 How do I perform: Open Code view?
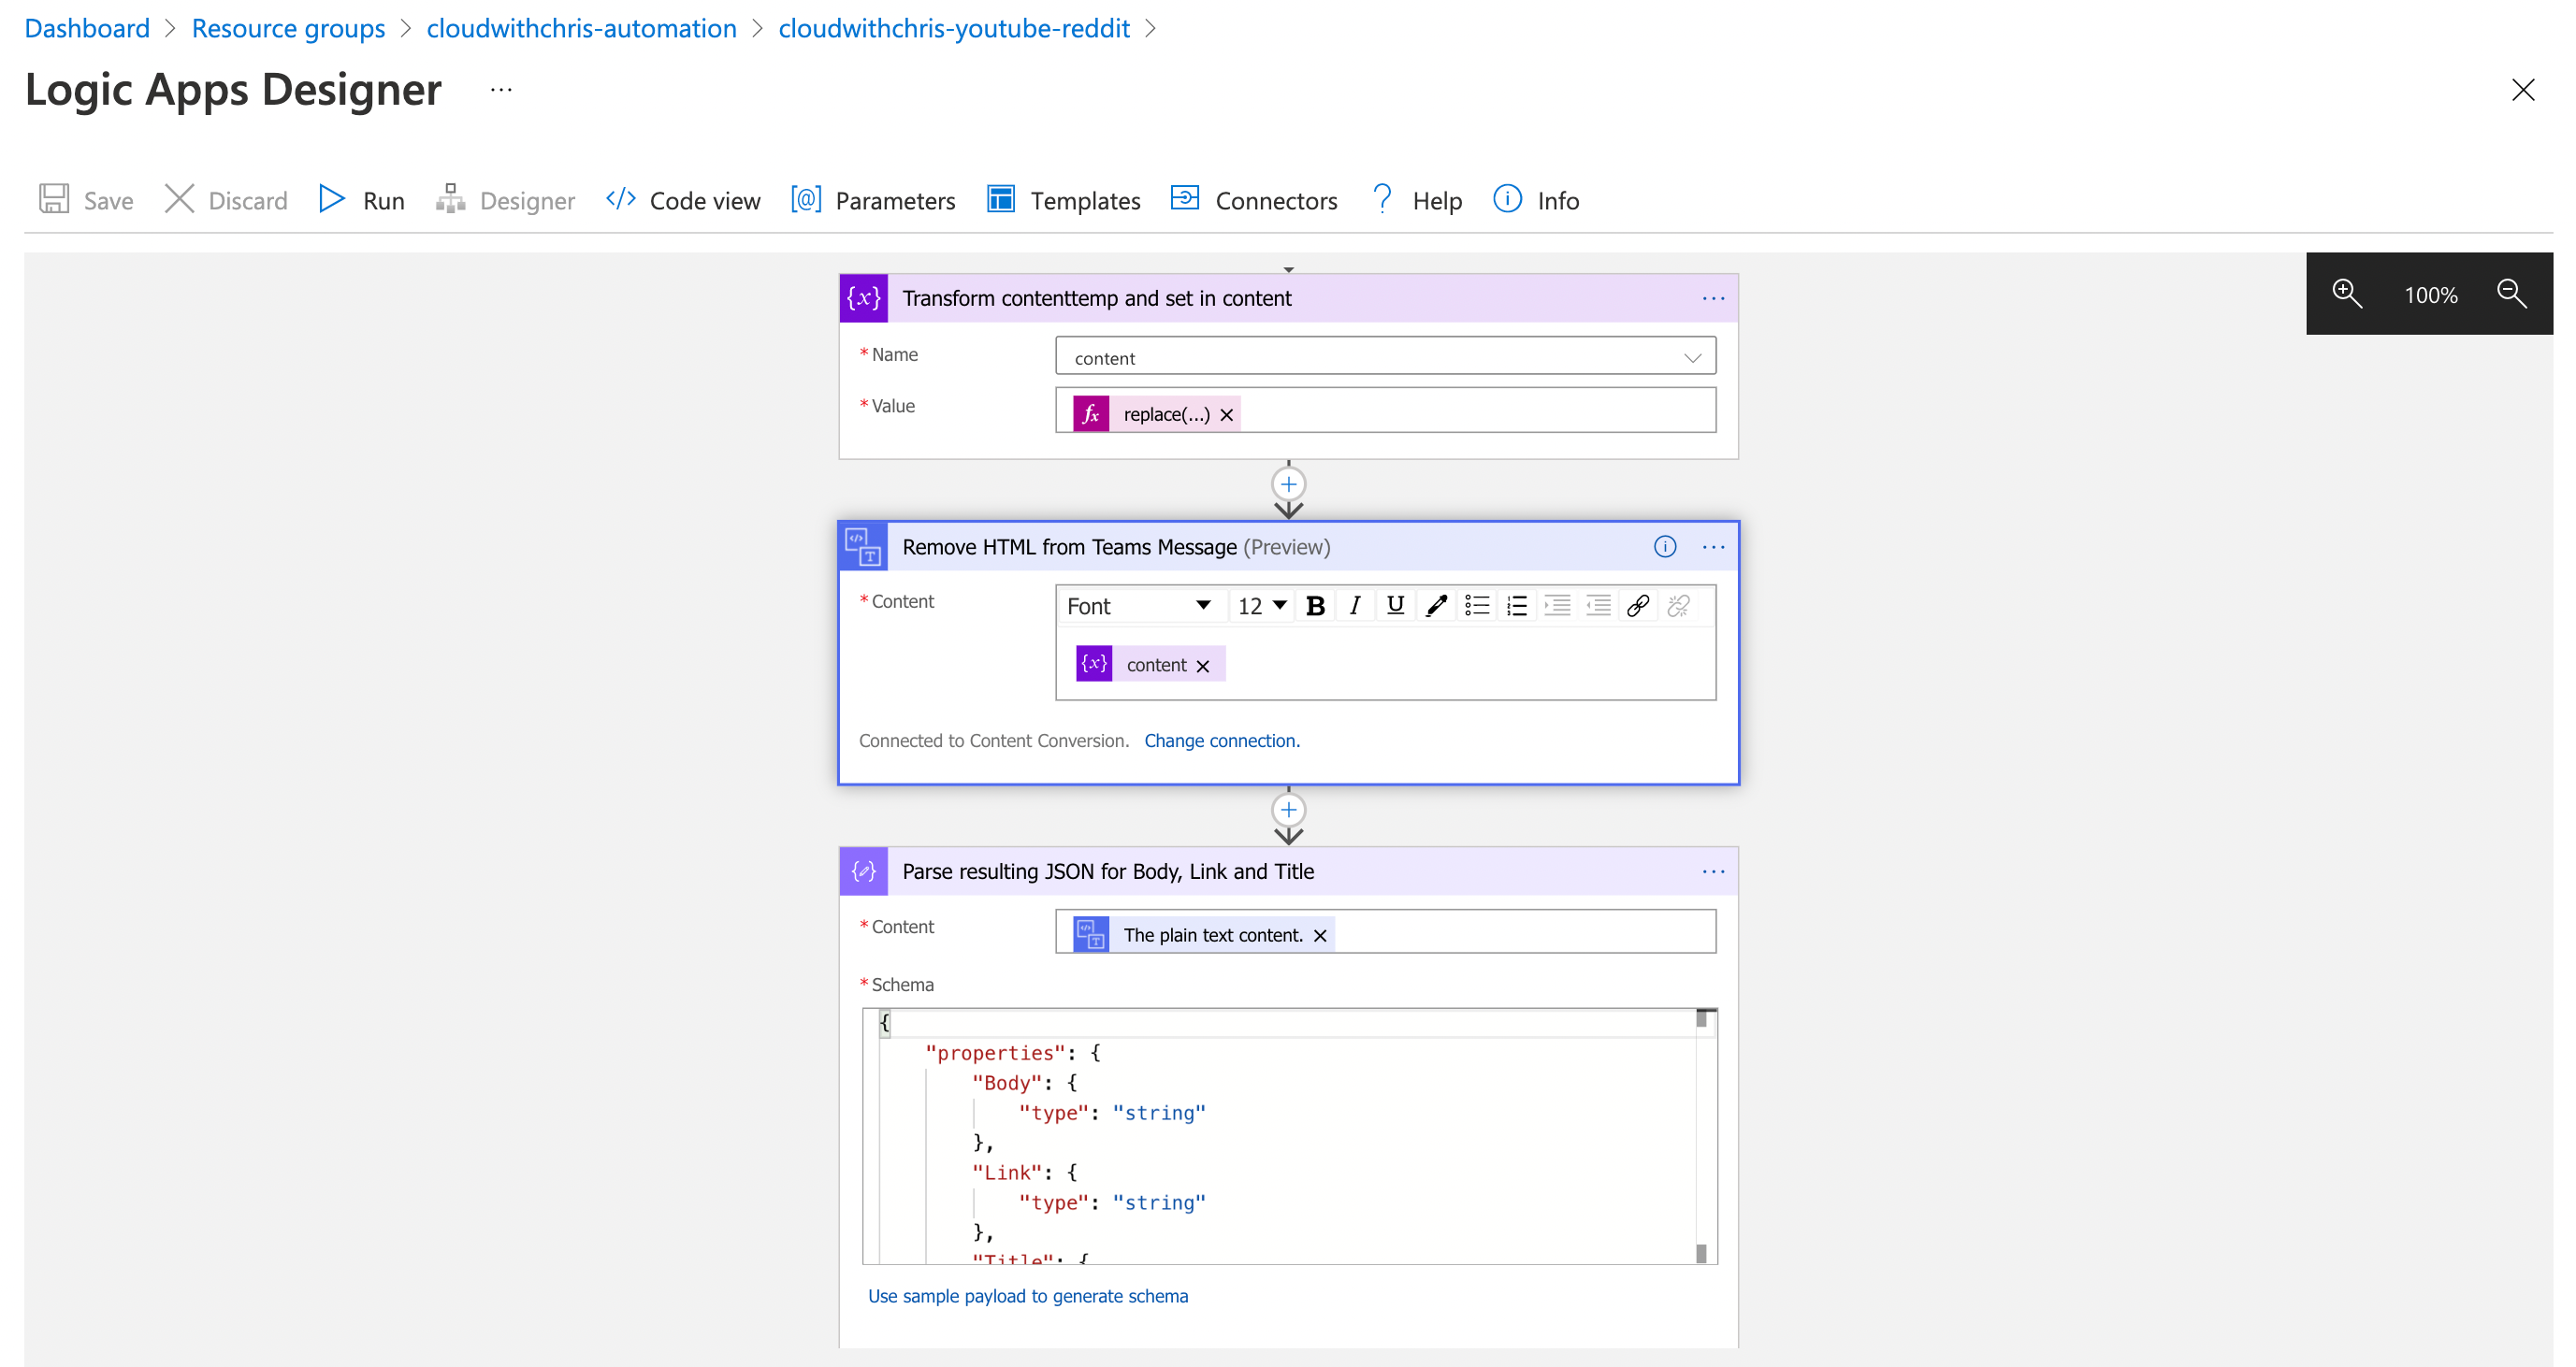(683, 200)
